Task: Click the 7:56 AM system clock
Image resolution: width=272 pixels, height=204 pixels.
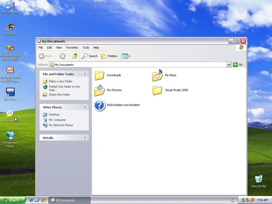Action: tap(262, 200)
